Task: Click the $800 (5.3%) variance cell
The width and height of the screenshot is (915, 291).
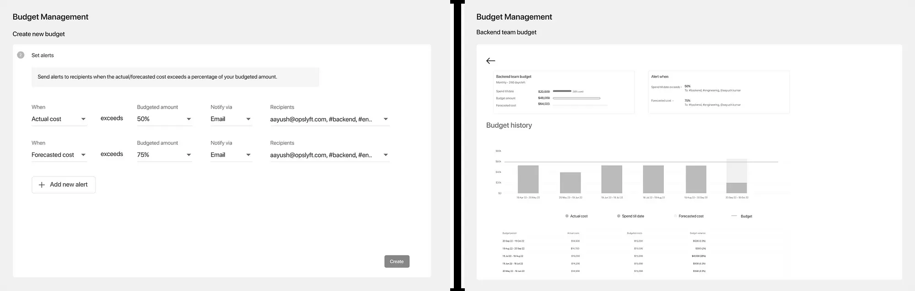Action: [x=699, y=264]
